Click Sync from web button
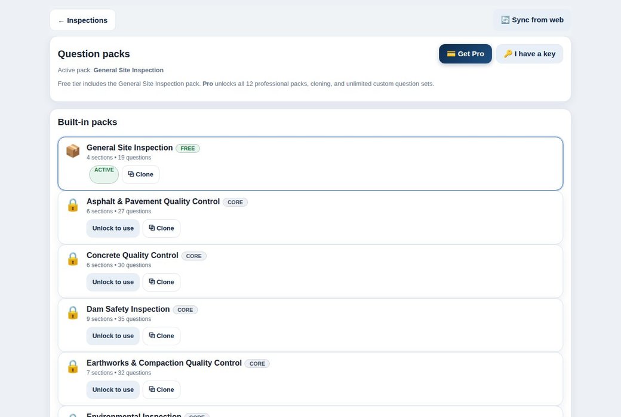This screenshot has height=417, width=621. click(532, 20)
